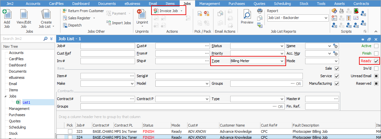Toggle the Active checkbox
Image resolution: width=381 pixels, height=139 pixels.
click(x=376, y=46)
